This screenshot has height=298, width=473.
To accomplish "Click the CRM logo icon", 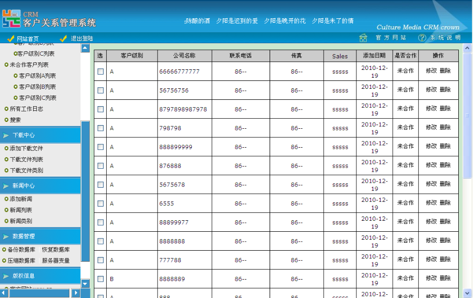I will (x=12, y=19).
